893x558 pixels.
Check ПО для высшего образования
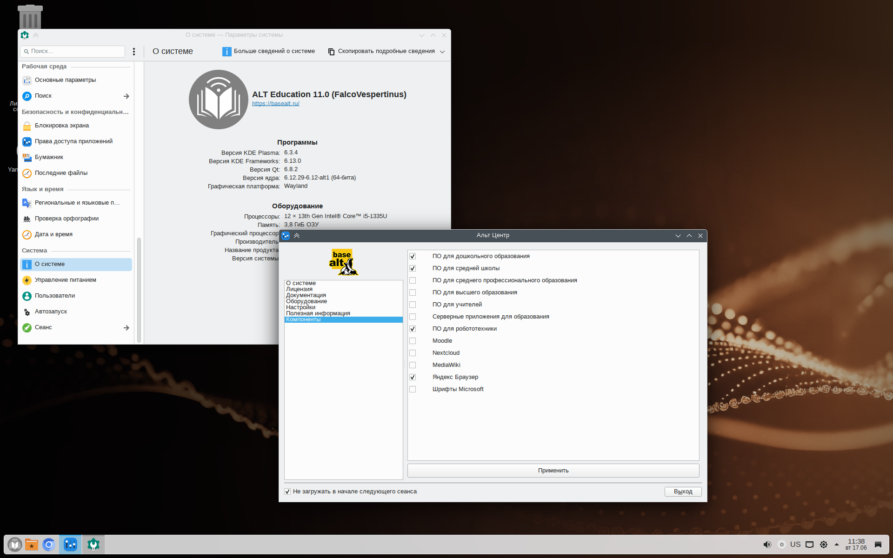coord(413,292)
